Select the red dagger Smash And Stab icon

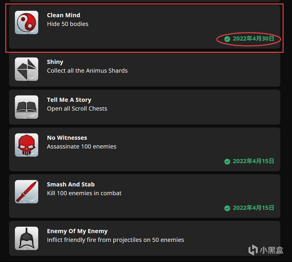tap(27, 192)
